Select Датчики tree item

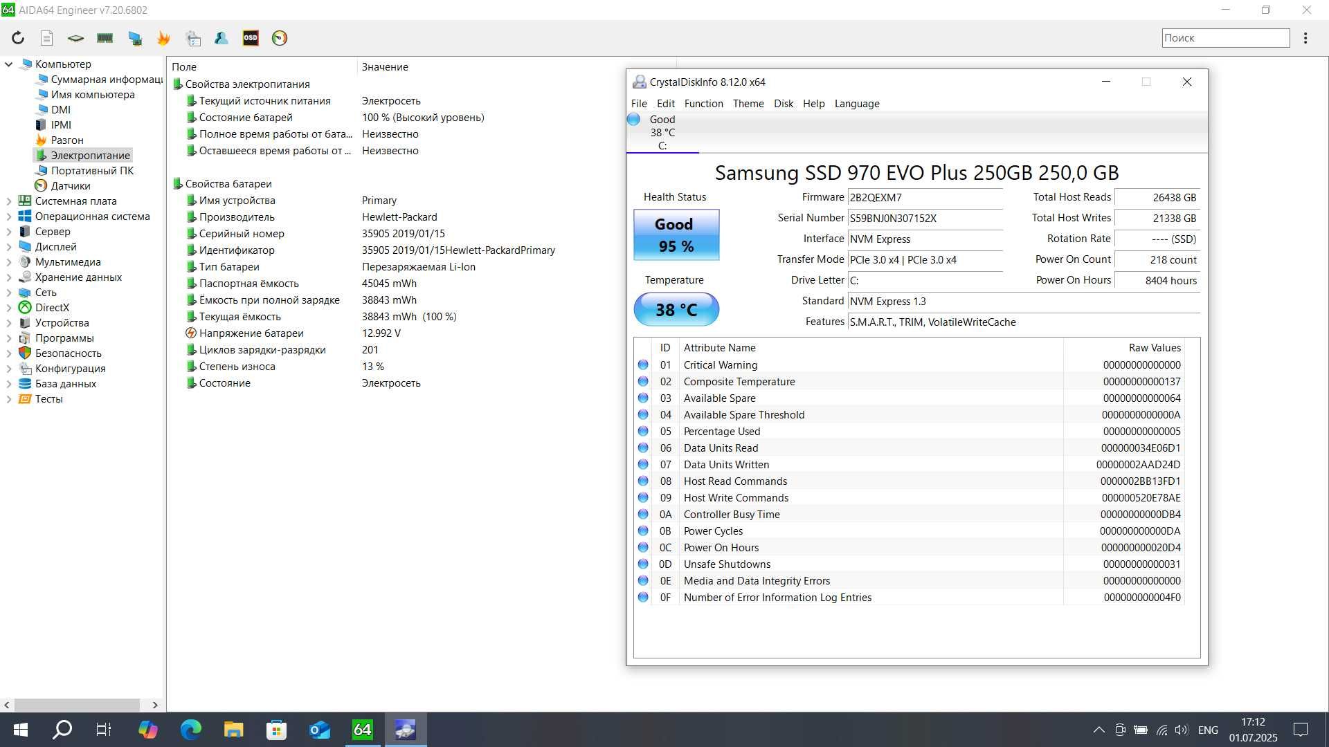70,186
